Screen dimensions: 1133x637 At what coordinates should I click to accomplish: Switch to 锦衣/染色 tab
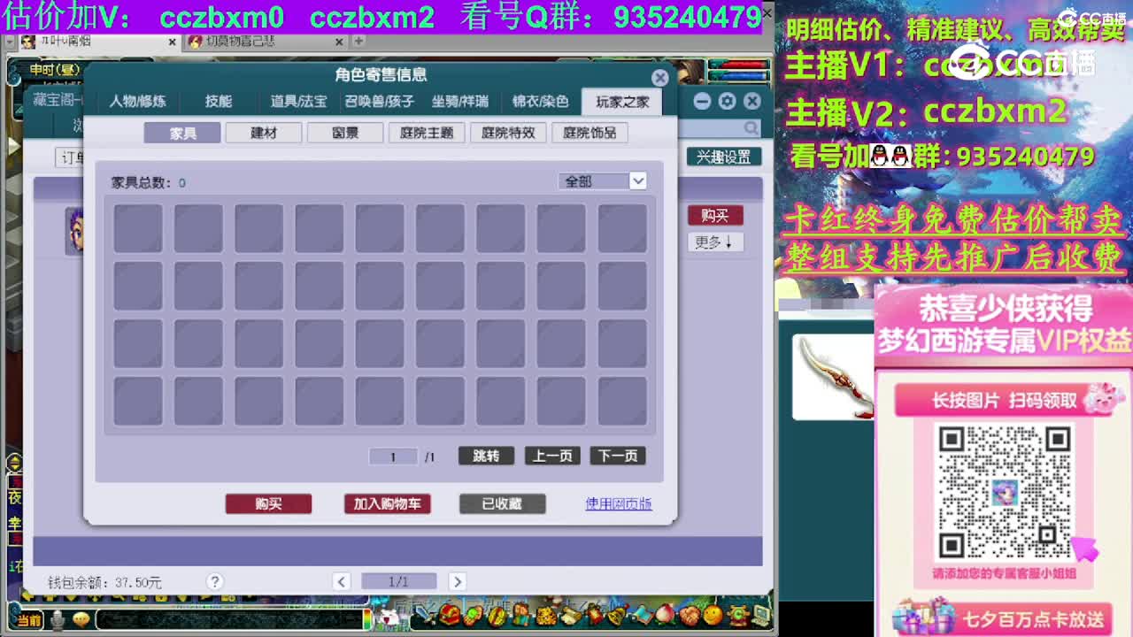pyautogui.click(x=540, y=101)
